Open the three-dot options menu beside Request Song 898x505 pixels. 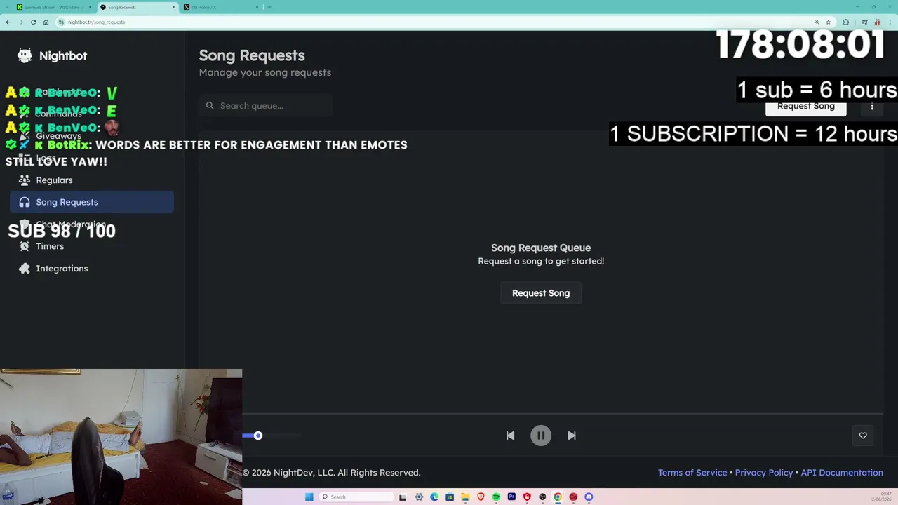[872, 107]
